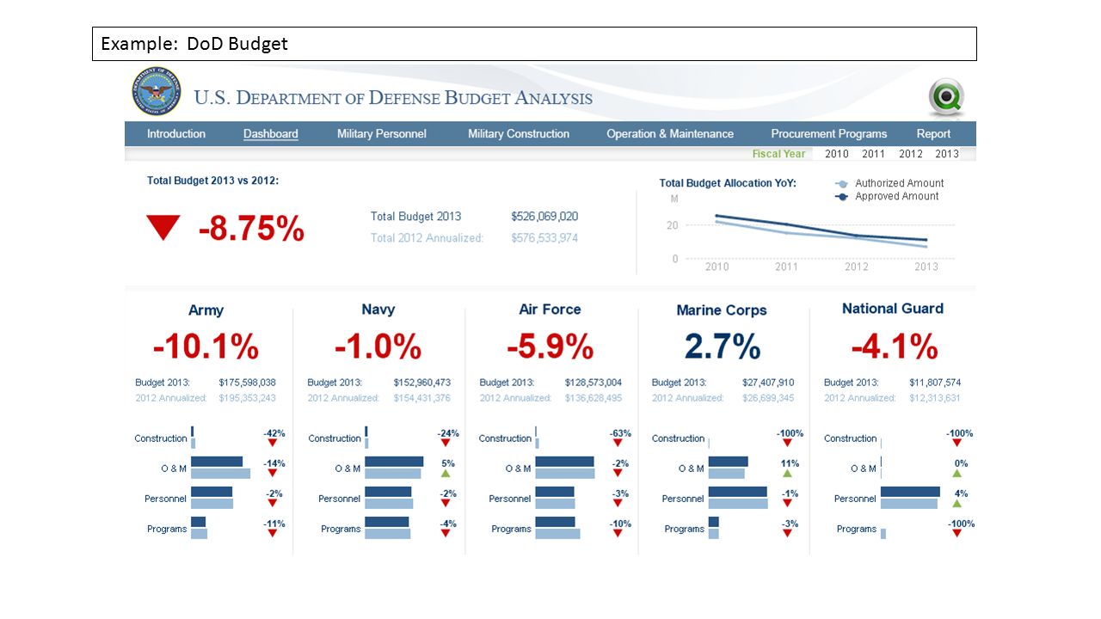Select fiscal year 2012 filter
The height and width of the screenshot is (619, 1101).
pyautogui.click(x=910, y=154)
